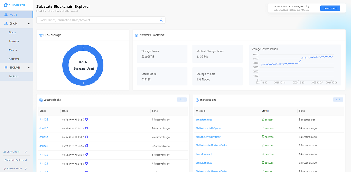Copy hash of block 418122
This screenshot has height=172, width=351.
[87, 155]
